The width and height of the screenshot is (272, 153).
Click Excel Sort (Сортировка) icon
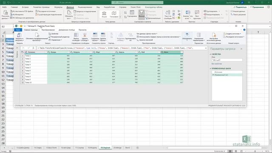pos(132,13)
